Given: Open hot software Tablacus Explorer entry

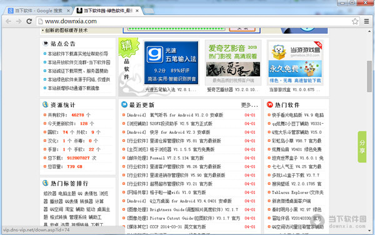Looking at the screenshot, I should point(297,192).
